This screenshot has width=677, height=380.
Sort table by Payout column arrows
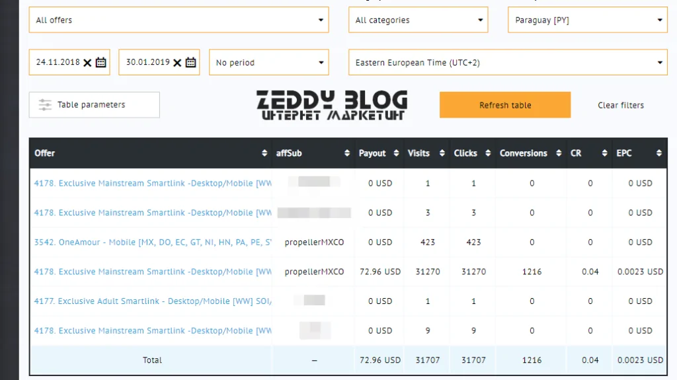point(396,153)
